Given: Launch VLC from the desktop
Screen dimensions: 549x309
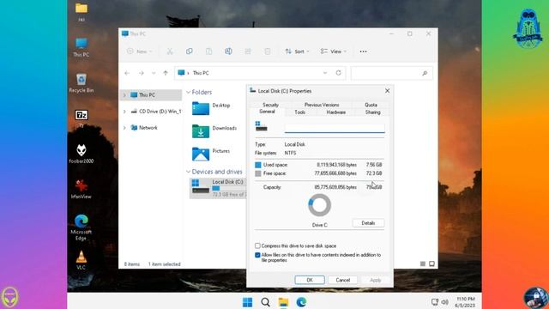Looking at the screenshot, I should [x=81, y=260].
